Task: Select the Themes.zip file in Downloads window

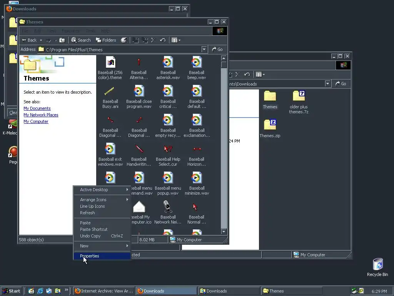Action: pyautogui.click(x=270, y=129)
